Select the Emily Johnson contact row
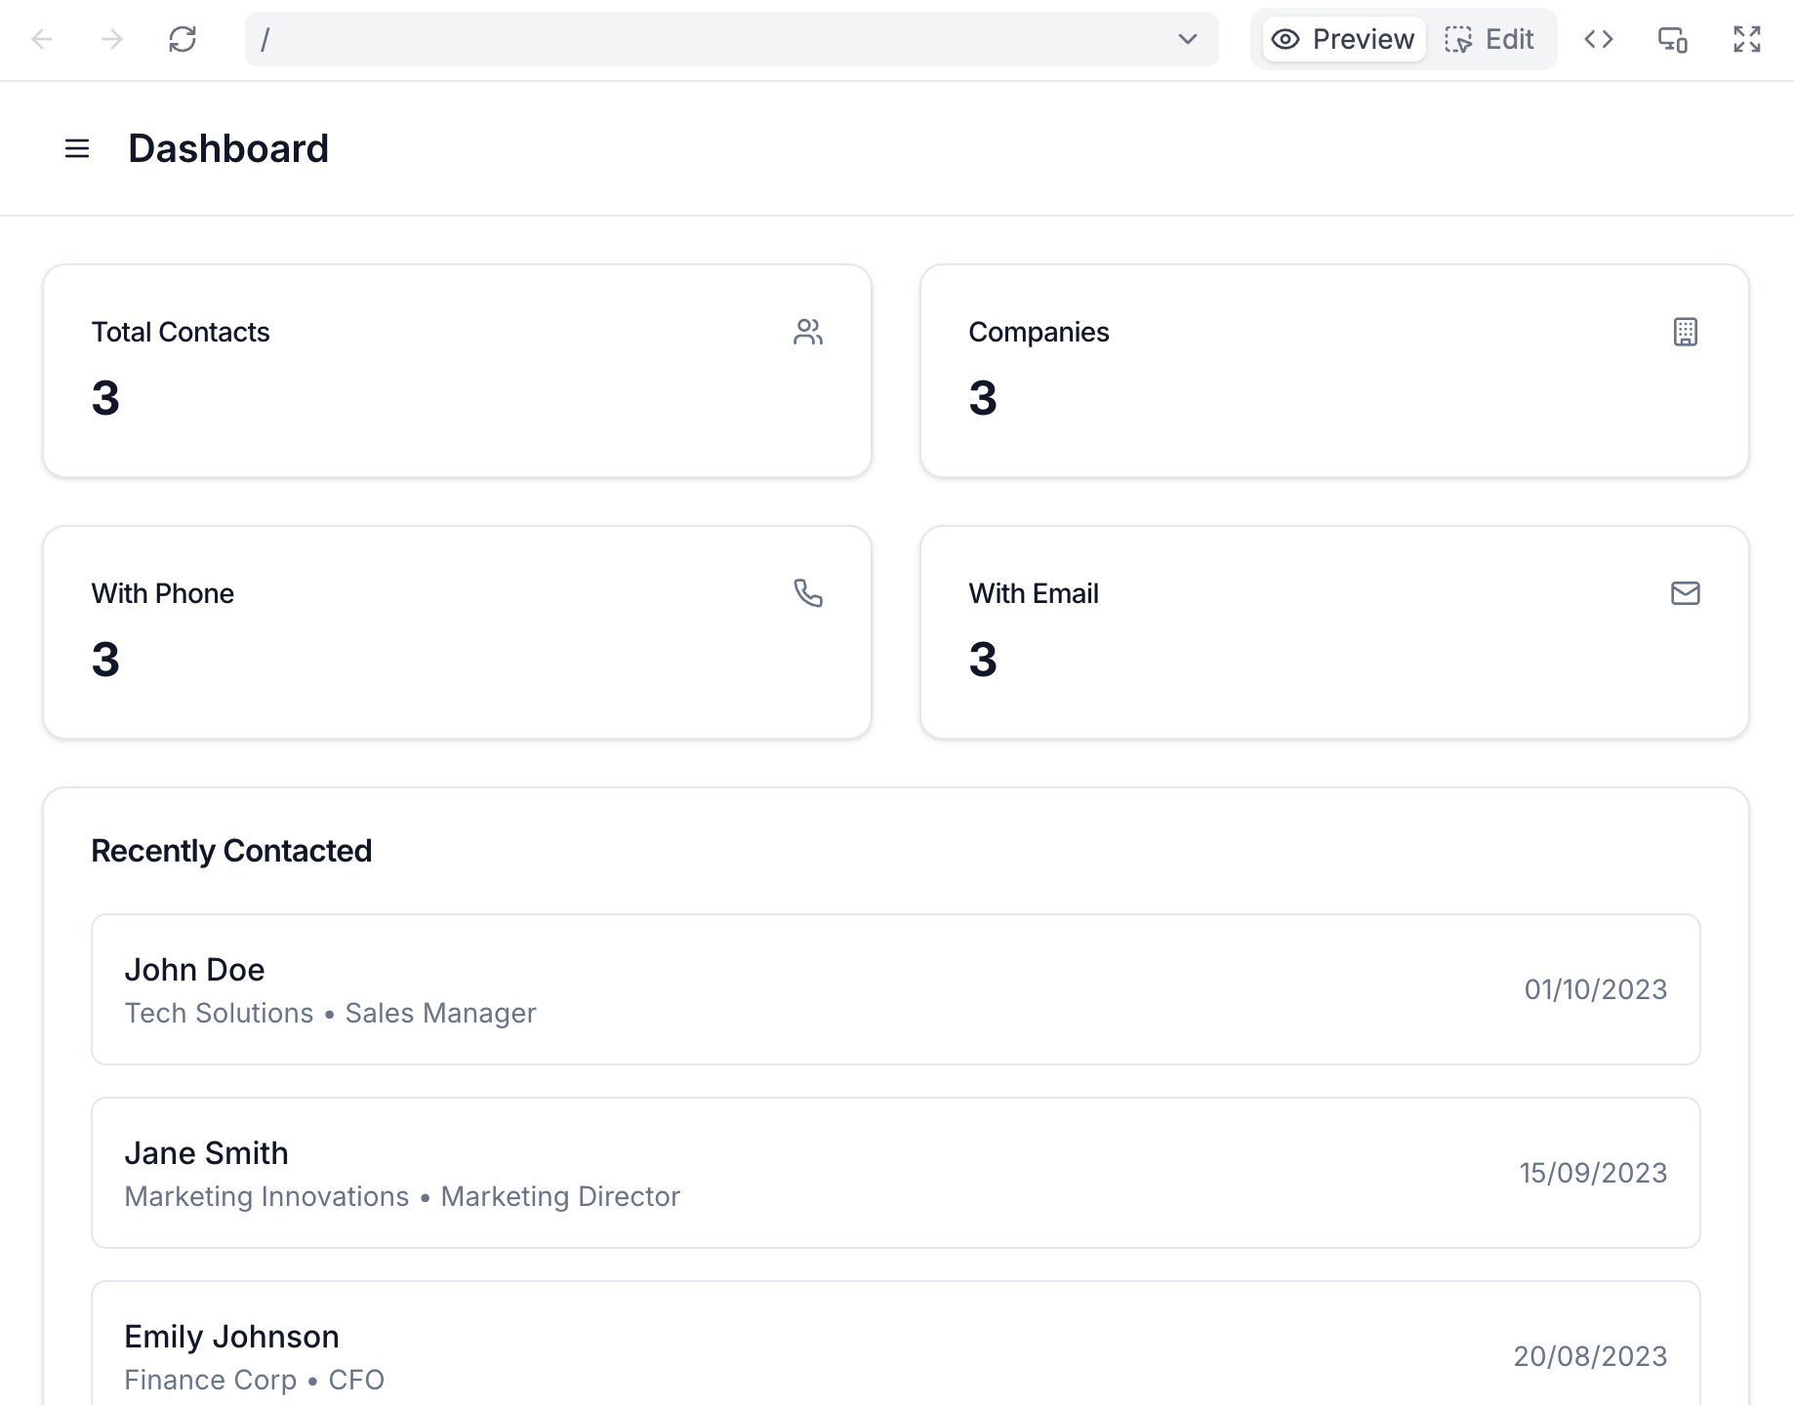Image resolution: width=1794 pixels, height=1405 pixels. click(895, 1354)
